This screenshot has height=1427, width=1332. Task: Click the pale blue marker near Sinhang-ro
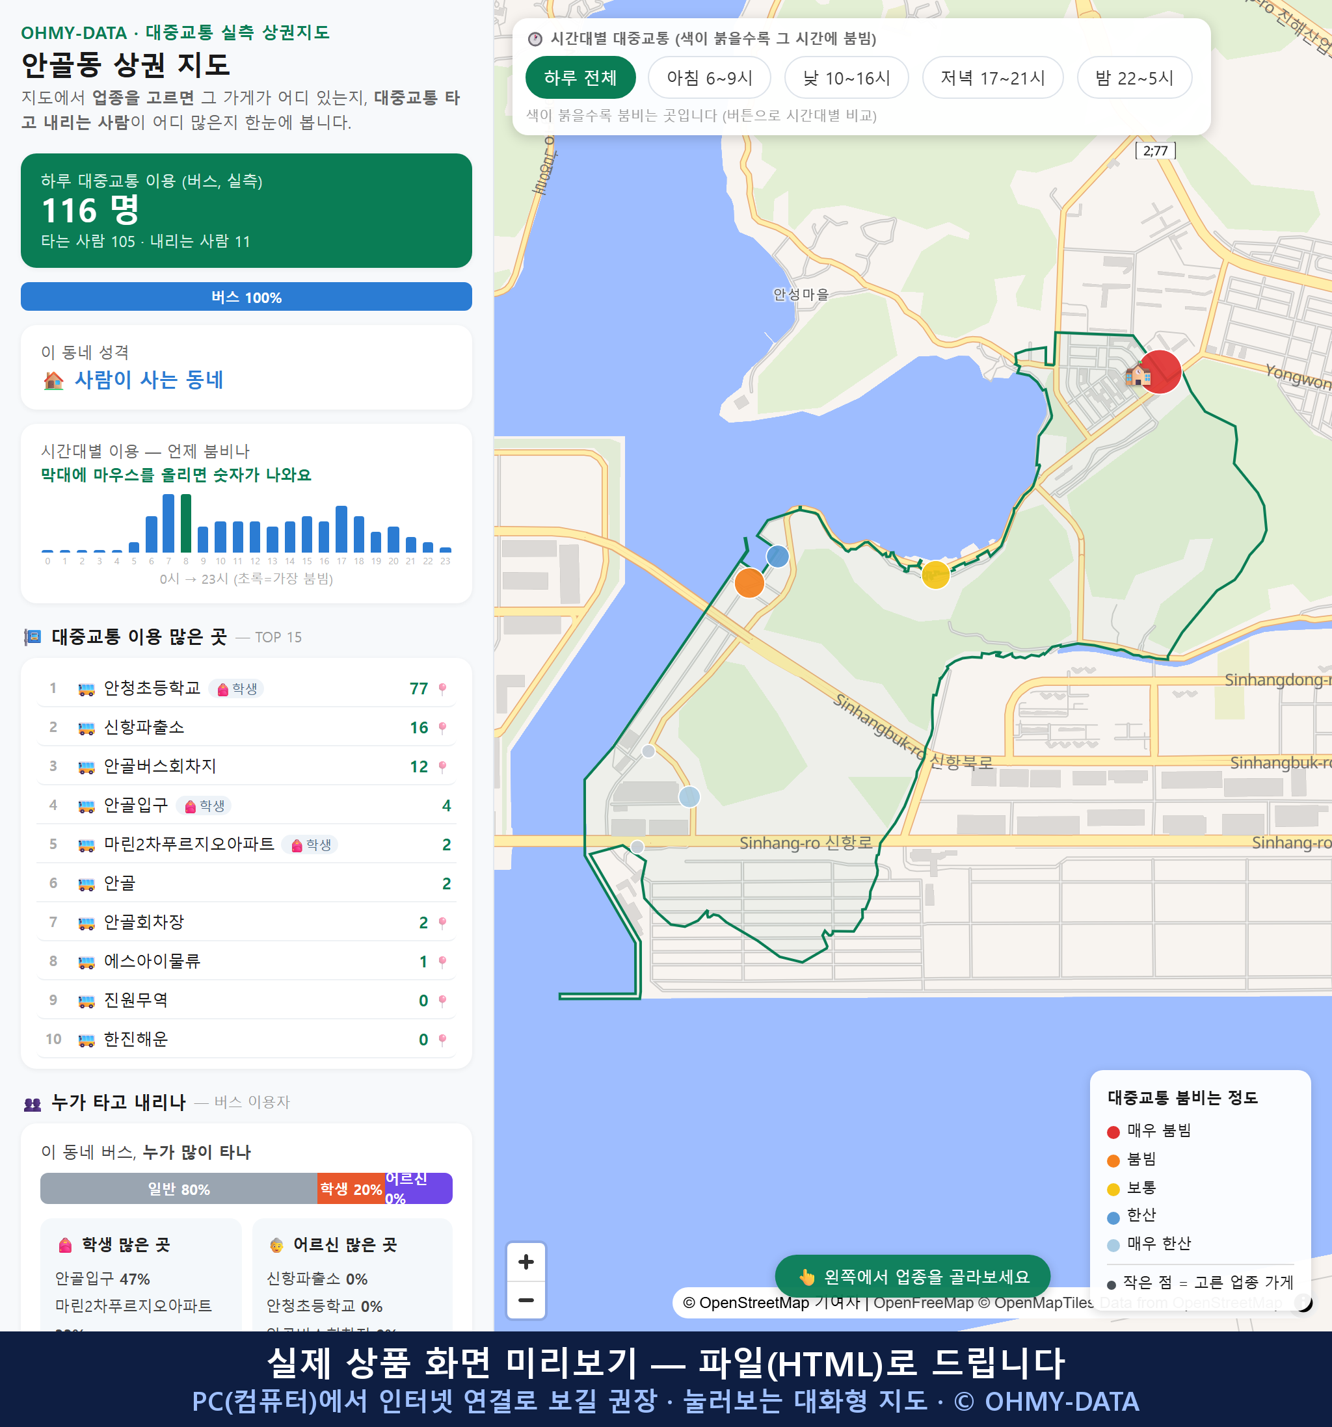(x=689, y=796)
